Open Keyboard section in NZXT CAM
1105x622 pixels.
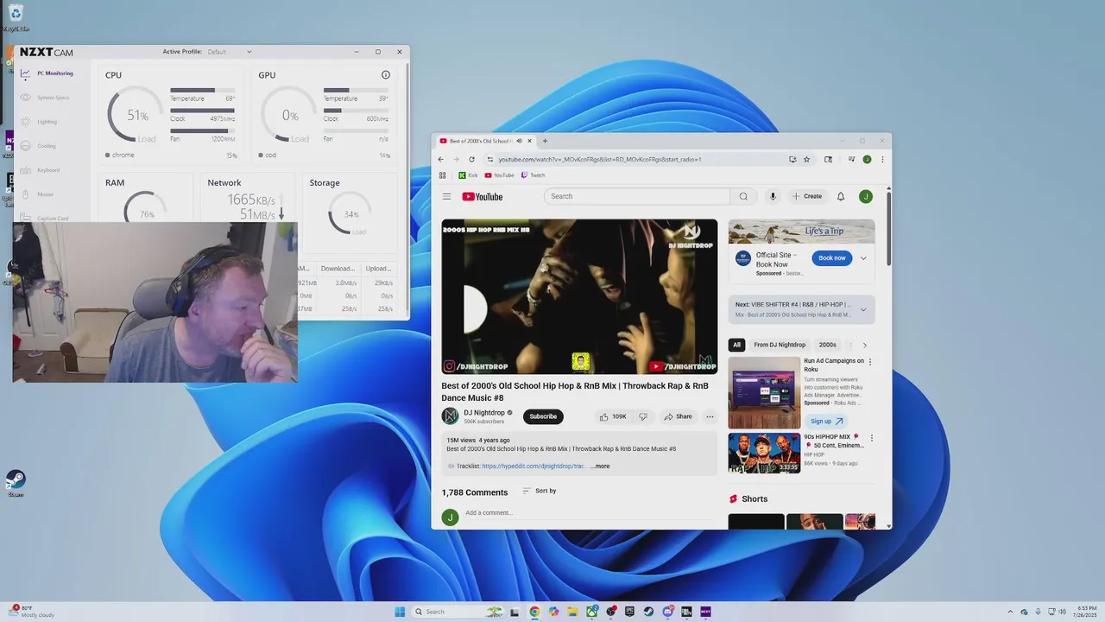[x=41, y=170]
